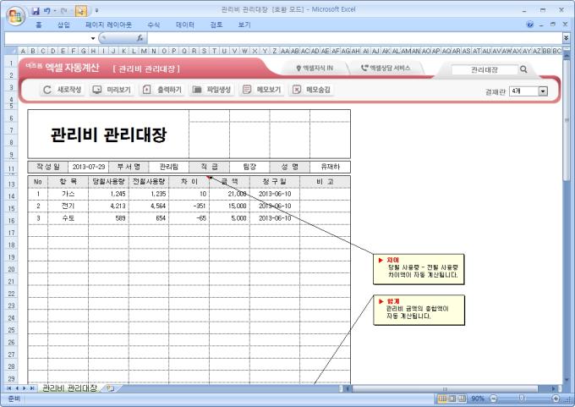Click the date cell 2013-07-29
Screen dimensions: 575x407
click(x=89, y=167)
